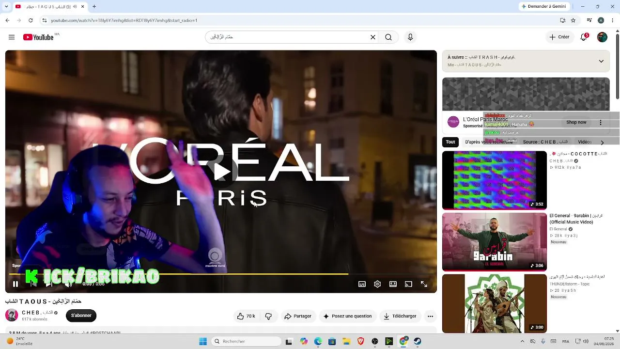Open the notifications bell
The width and height of the screenshot is (620, 349).
(584, 37)
